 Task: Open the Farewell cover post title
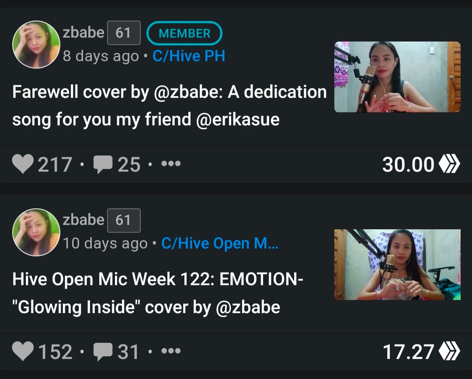pyautogui.click(x=170, y=105)
